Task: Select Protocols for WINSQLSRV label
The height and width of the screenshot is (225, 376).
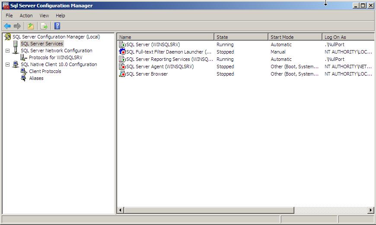Action: coord(56,57)
